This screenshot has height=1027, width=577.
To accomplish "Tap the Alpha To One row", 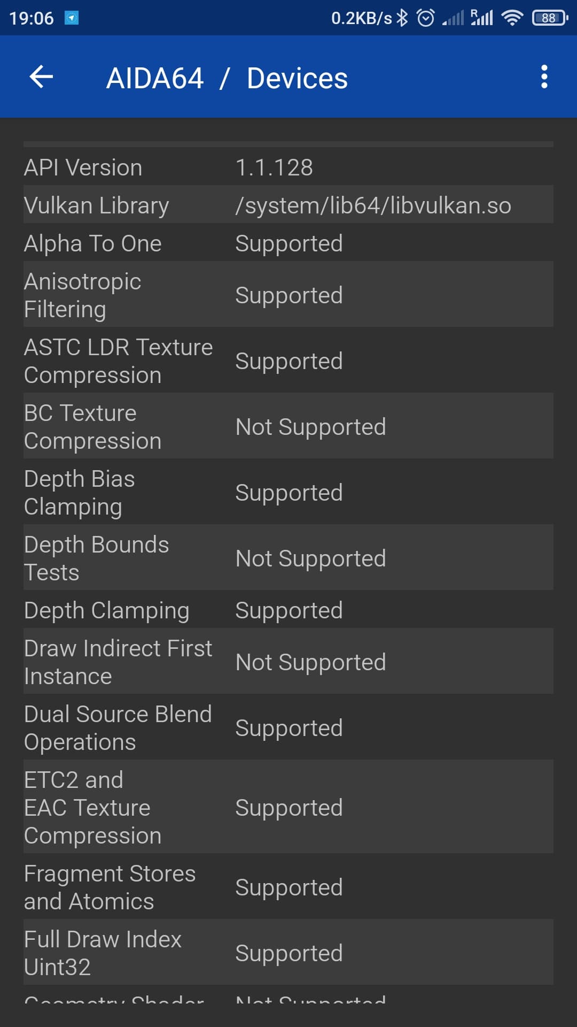I will tap(288, 243).
